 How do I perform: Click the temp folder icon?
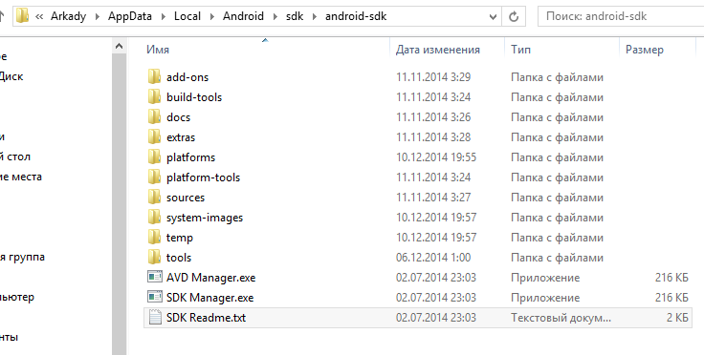pos(154,238)
